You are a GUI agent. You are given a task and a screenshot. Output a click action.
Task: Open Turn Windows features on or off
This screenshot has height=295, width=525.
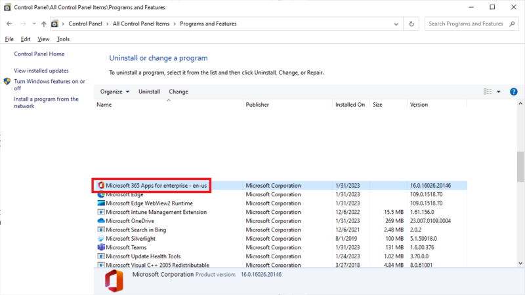tap(49, 85)
